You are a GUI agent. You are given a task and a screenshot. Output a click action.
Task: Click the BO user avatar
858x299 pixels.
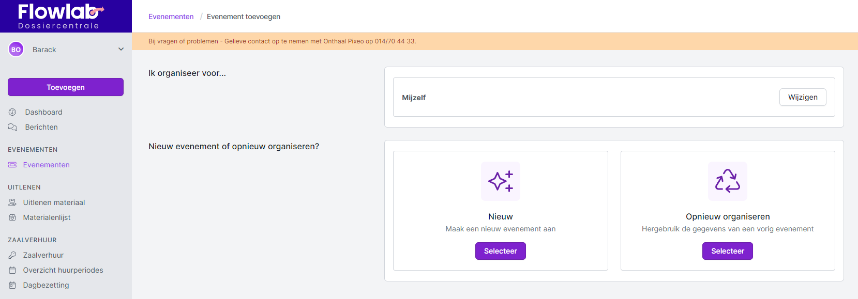tap(16, 50)
